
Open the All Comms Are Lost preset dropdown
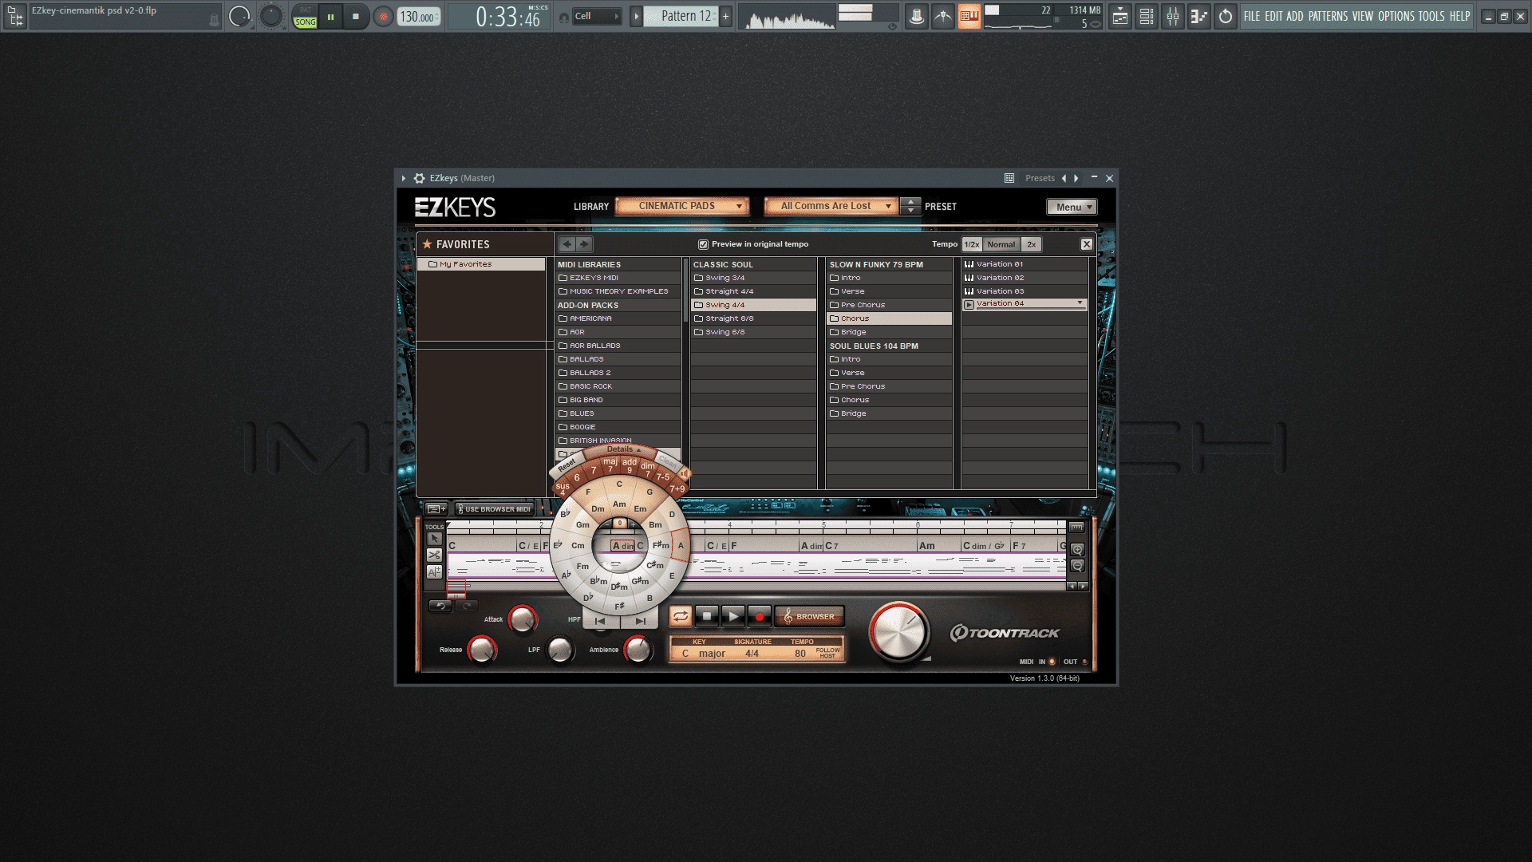click(831, 206)
